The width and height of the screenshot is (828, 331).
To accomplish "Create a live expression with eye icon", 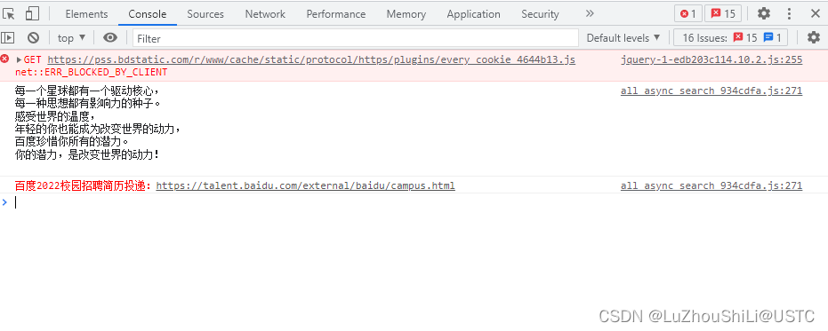I will click(110, 38).
